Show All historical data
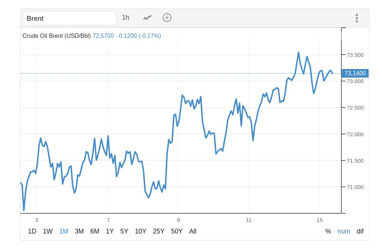The image size is (382, 248). point(192,231)
